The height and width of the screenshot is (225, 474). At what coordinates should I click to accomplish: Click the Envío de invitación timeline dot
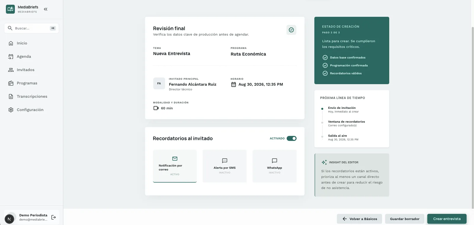(x=322, y=109)
